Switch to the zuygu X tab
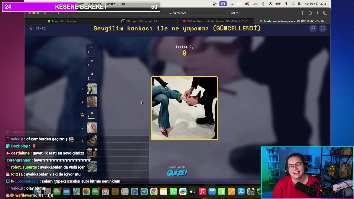This screenshot has width=354, height=199. (139, 21)
